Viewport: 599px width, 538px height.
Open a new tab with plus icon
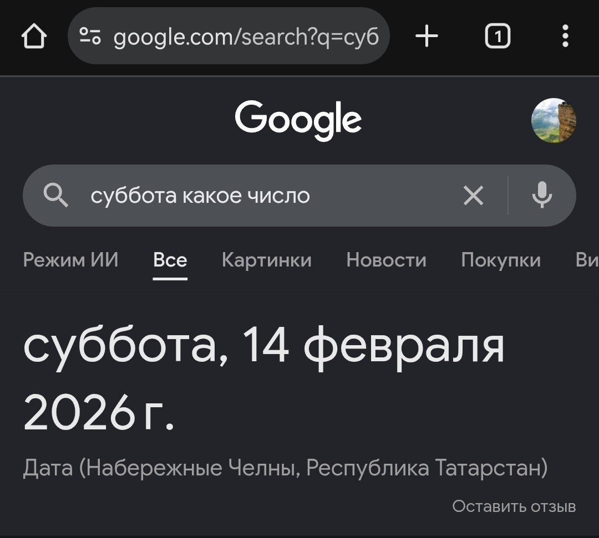coord(427,37)
